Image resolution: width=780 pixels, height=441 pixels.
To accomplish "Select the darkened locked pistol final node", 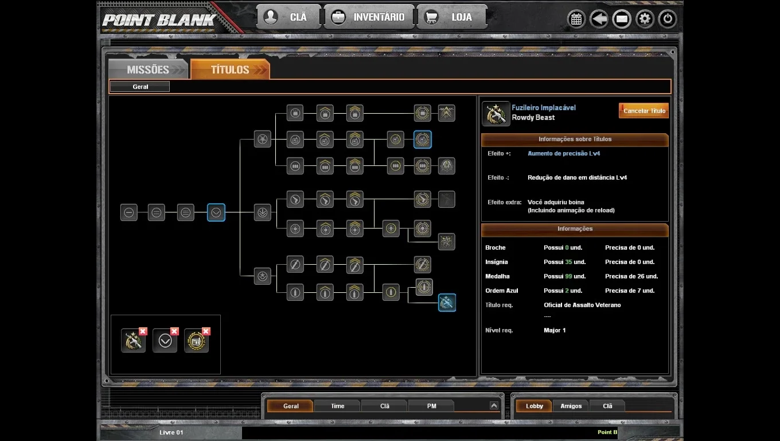I will (x=447, y=199).
